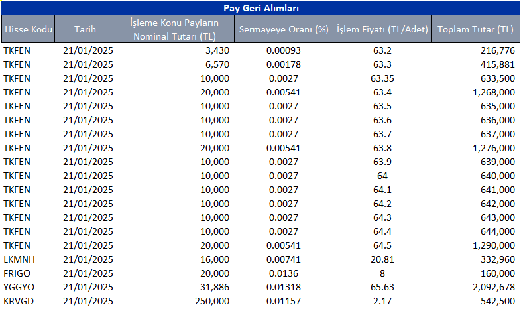Image resolution: width=521 pixels, height=309 pixels.
Task: Click the price cell showing 63.35
Action: coord(382,78)
